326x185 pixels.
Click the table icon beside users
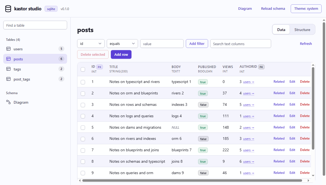point(8,49)
